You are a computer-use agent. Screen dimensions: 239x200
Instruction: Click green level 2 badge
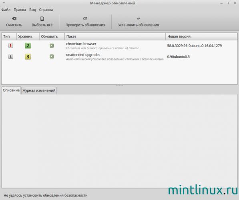28,46
